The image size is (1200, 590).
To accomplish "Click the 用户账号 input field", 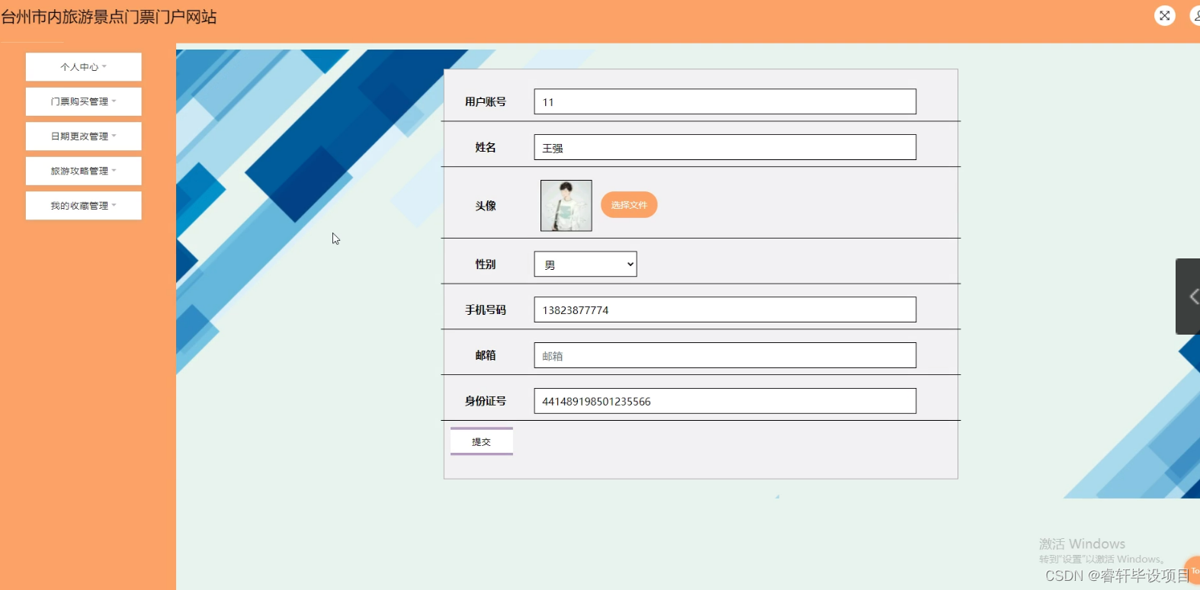I will (x=725, y=101).
